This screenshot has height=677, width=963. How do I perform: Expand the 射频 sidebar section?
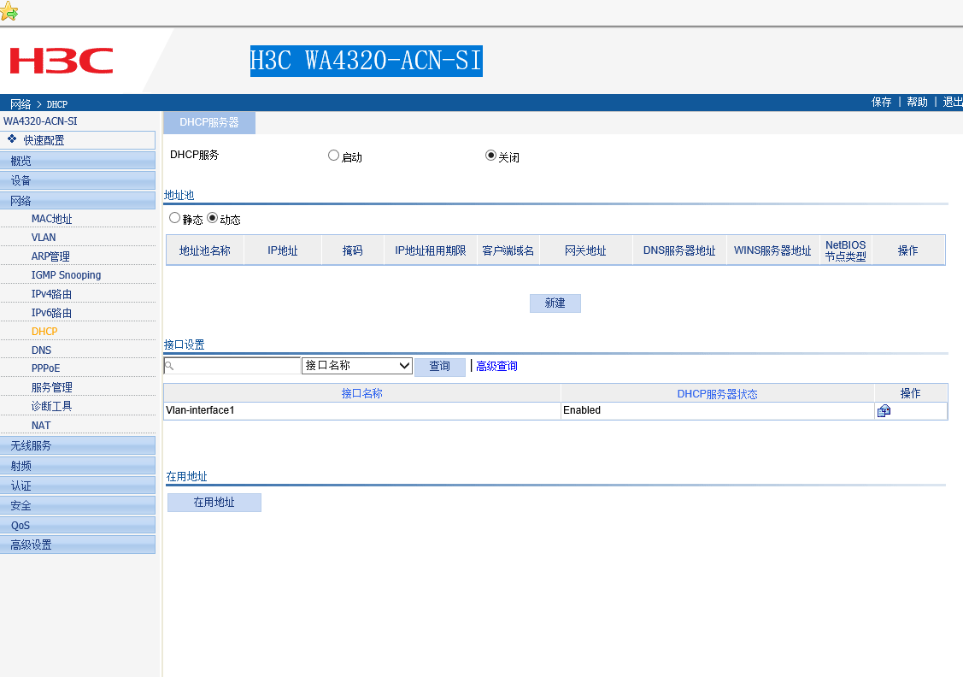78,466
